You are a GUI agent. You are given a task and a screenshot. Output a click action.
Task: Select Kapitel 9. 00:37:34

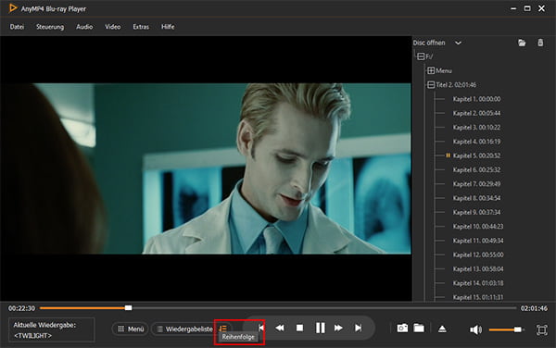click(476, 213)
